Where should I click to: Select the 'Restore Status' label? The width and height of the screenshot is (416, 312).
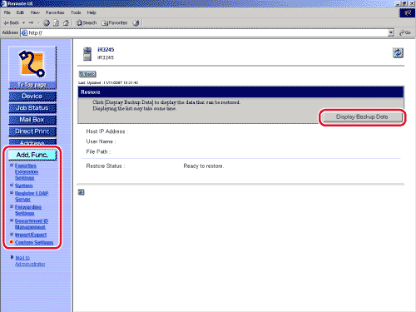tap(106, 166)
